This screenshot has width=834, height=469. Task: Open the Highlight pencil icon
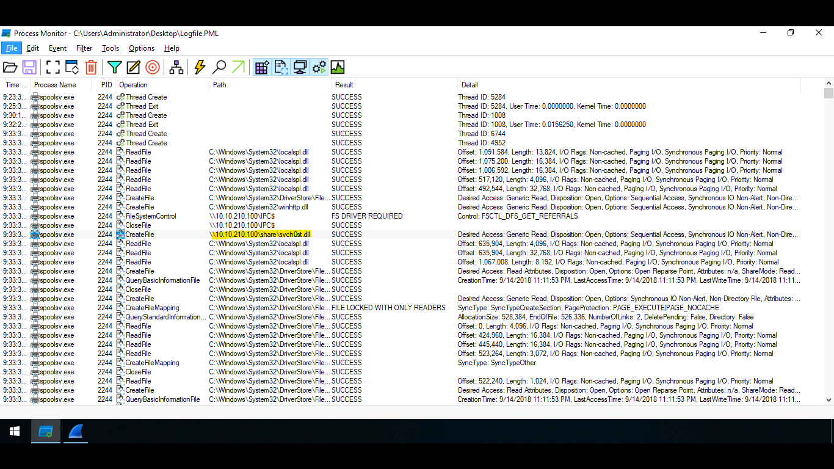[133, 67]
